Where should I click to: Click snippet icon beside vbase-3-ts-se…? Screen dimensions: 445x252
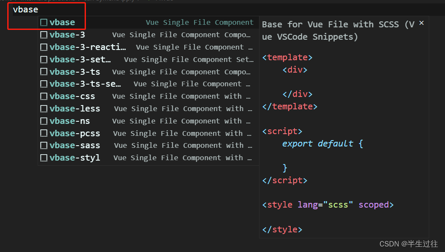(44, 84)
